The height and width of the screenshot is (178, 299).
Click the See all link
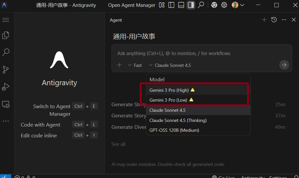pyautogui.click(x=118, y=144)
